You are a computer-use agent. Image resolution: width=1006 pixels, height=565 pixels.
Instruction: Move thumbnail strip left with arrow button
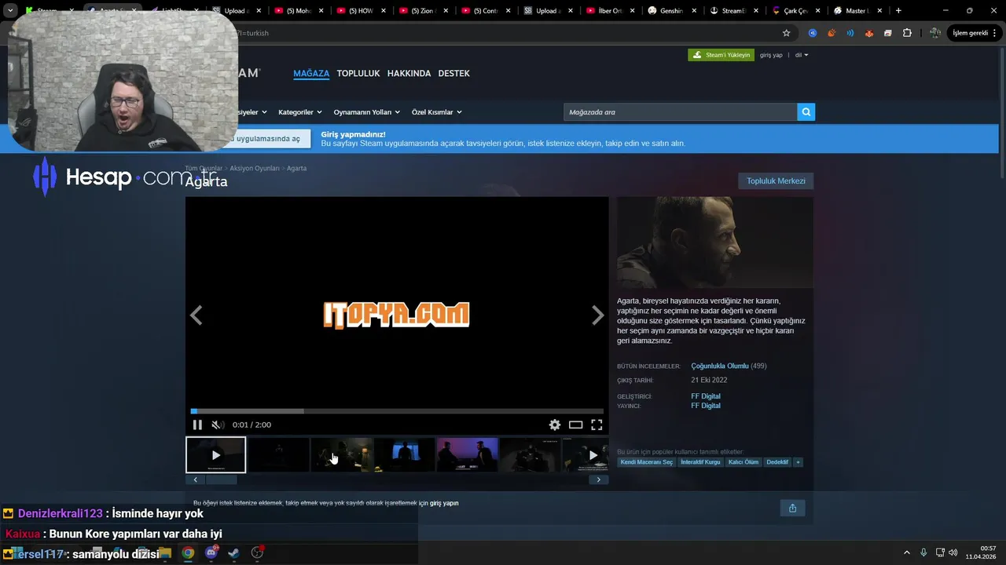[195, 479]
